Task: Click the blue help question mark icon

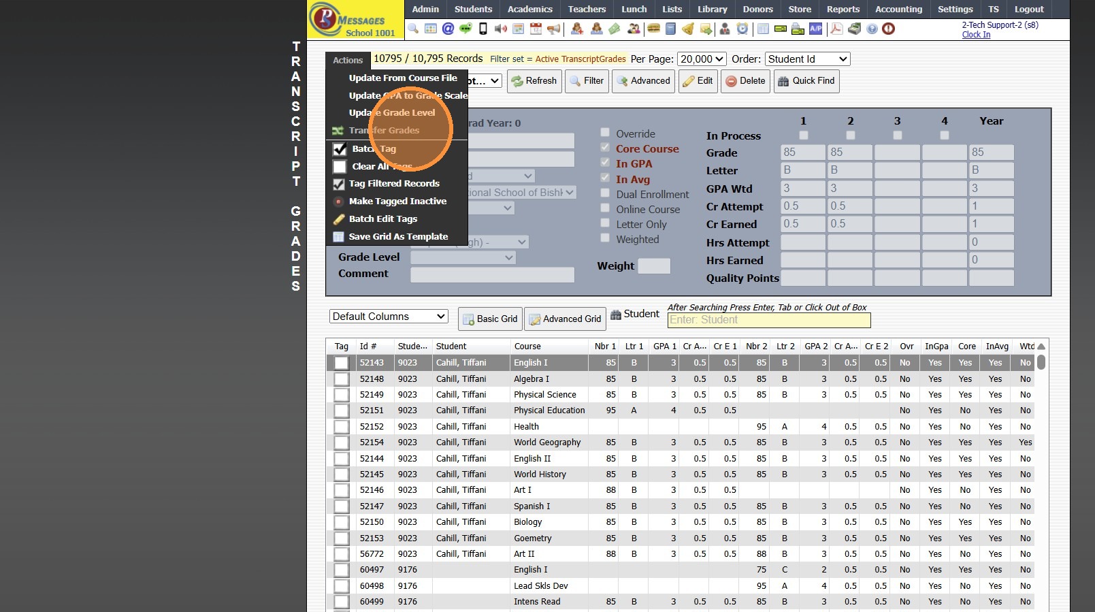Action: pyautogui.click(x=872, y=29)
